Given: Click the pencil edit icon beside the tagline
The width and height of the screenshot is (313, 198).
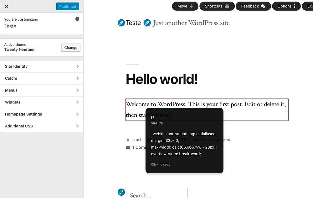Looking at the screenshot, I should (x=147, y=23).
